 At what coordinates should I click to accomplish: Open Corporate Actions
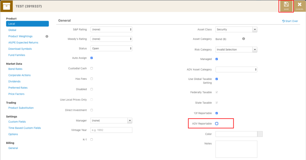pyautogui.click(x=19, y=75)
